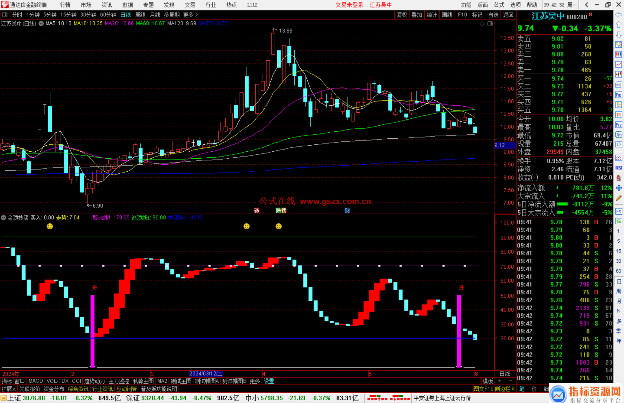Click the panel layout icon left of 分时
Viewport: 624px width, 403px height.
(5, 14)
